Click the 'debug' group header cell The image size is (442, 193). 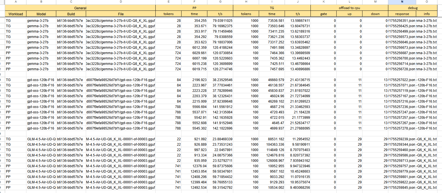413,8
